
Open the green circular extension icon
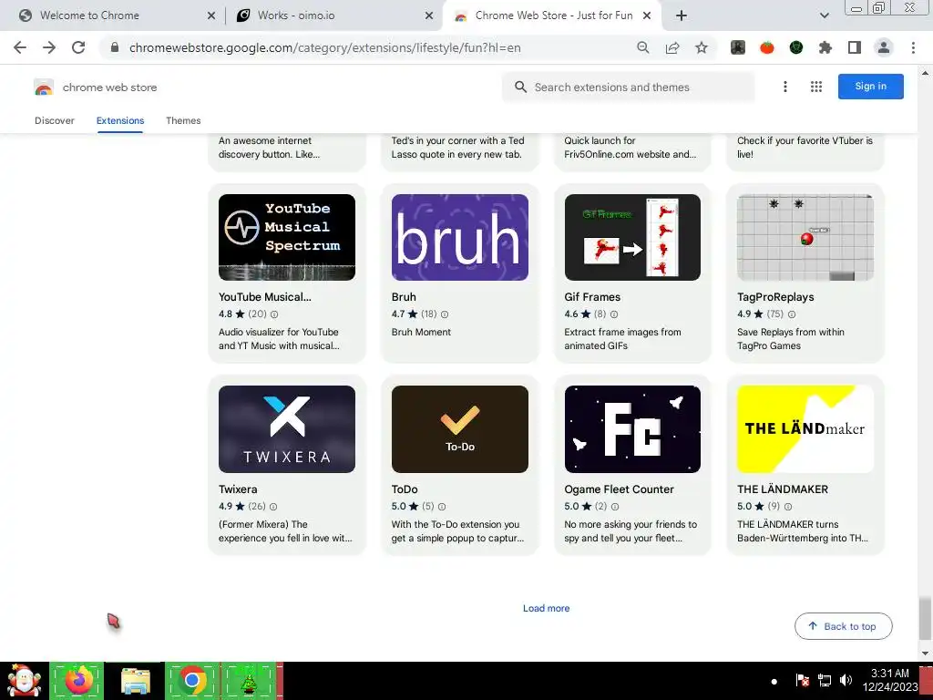pyautogui.click(x=796, y=47)
